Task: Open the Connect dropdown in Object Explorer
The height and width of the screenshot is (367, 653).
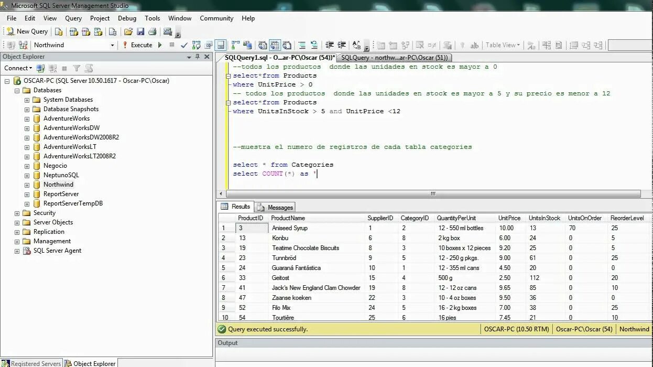Action: [18, 68]
